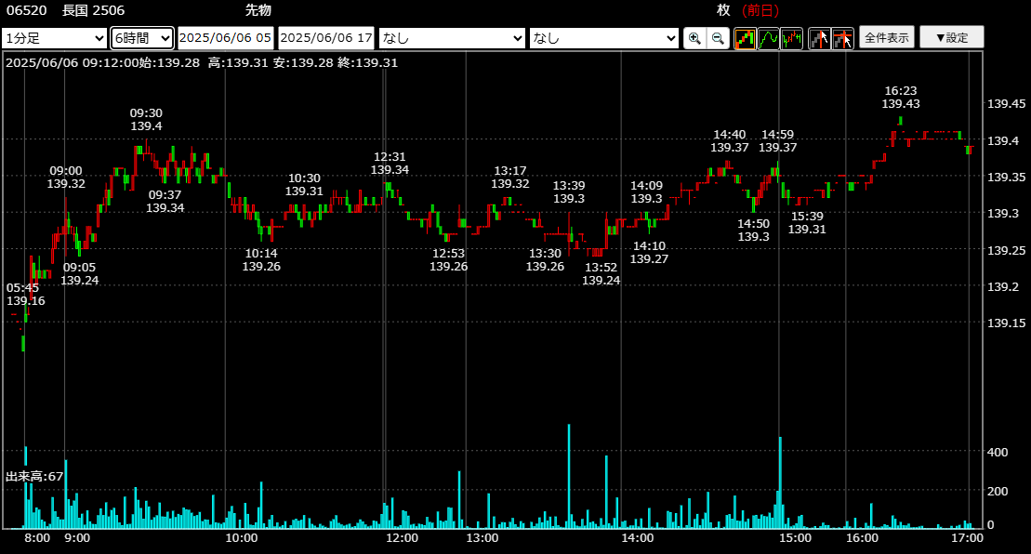Switch to OHLC bar chart type
The height and width of the screenshot is (554, 1031).
coord(792,38)
